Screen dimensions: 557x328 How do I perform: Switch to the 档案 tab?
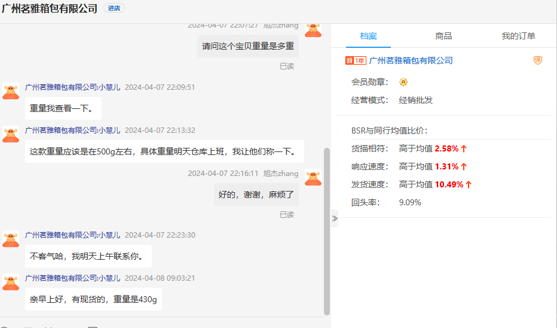pyautogui.click(x=368, y=37)
